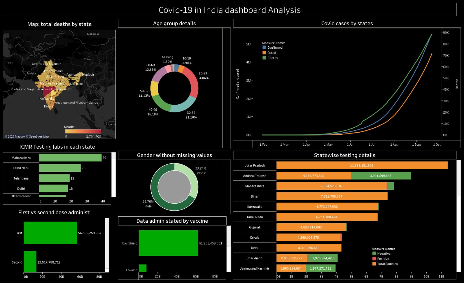This screenshot has height=283, width=464.
Task: Click Jammu and Kashmir total samples bar 1,960,284,034
Action: coord(291,269)
